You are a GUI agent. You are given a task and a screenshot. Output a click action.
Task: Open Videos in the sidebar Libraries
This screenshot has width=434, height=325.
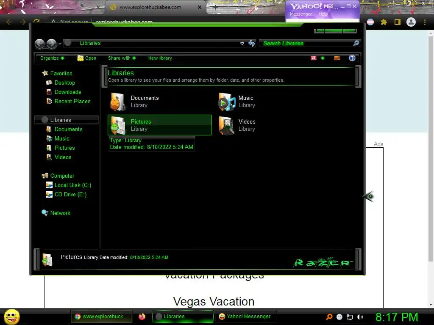[x=63, y=157]
